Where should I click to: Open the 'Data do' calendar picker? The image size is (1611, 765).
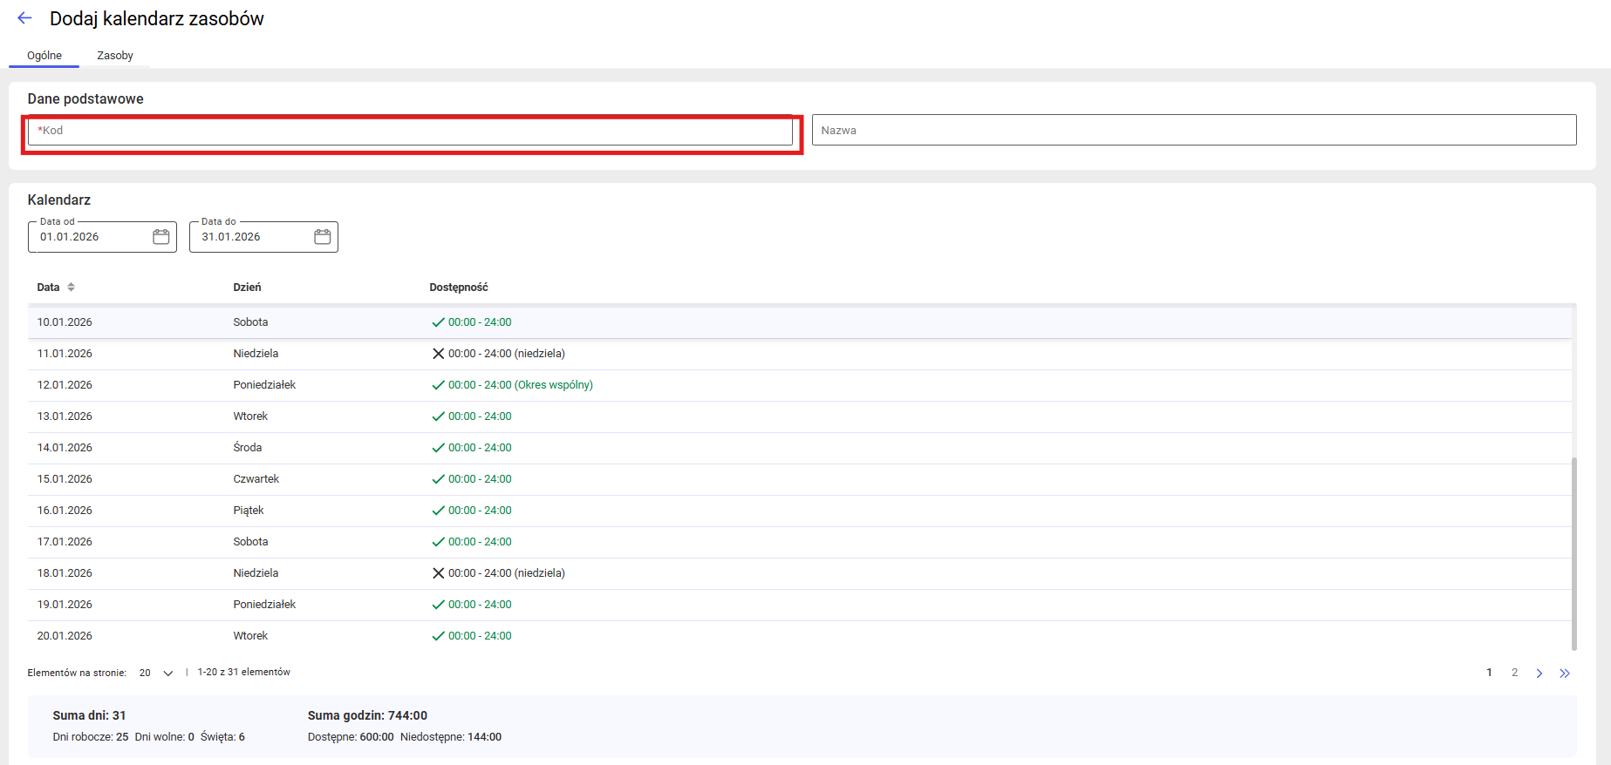click(323, 237)
